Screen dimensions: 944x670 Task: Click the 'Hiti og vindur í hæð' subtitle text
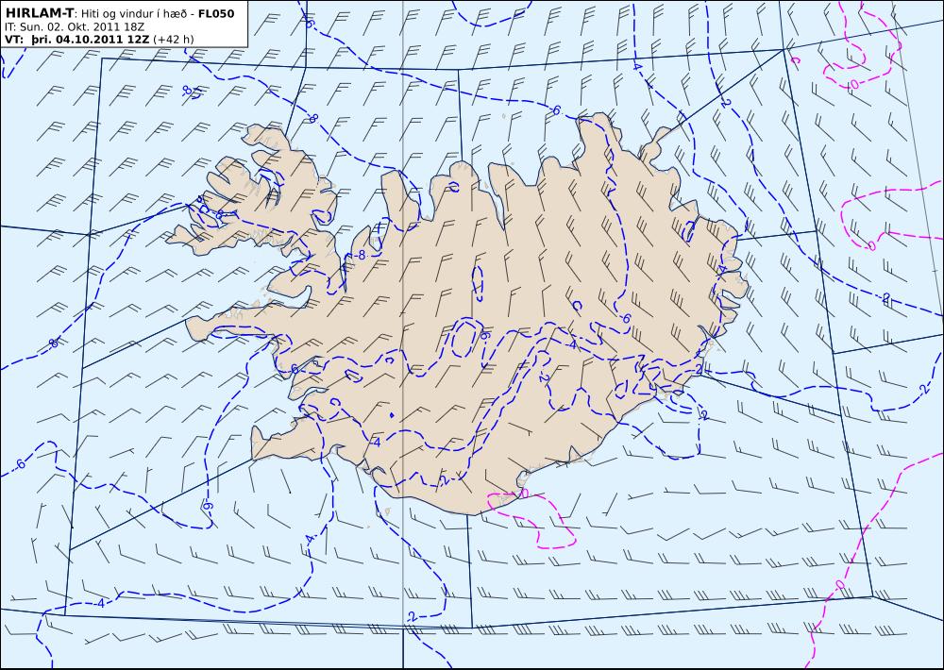(132, 12)
